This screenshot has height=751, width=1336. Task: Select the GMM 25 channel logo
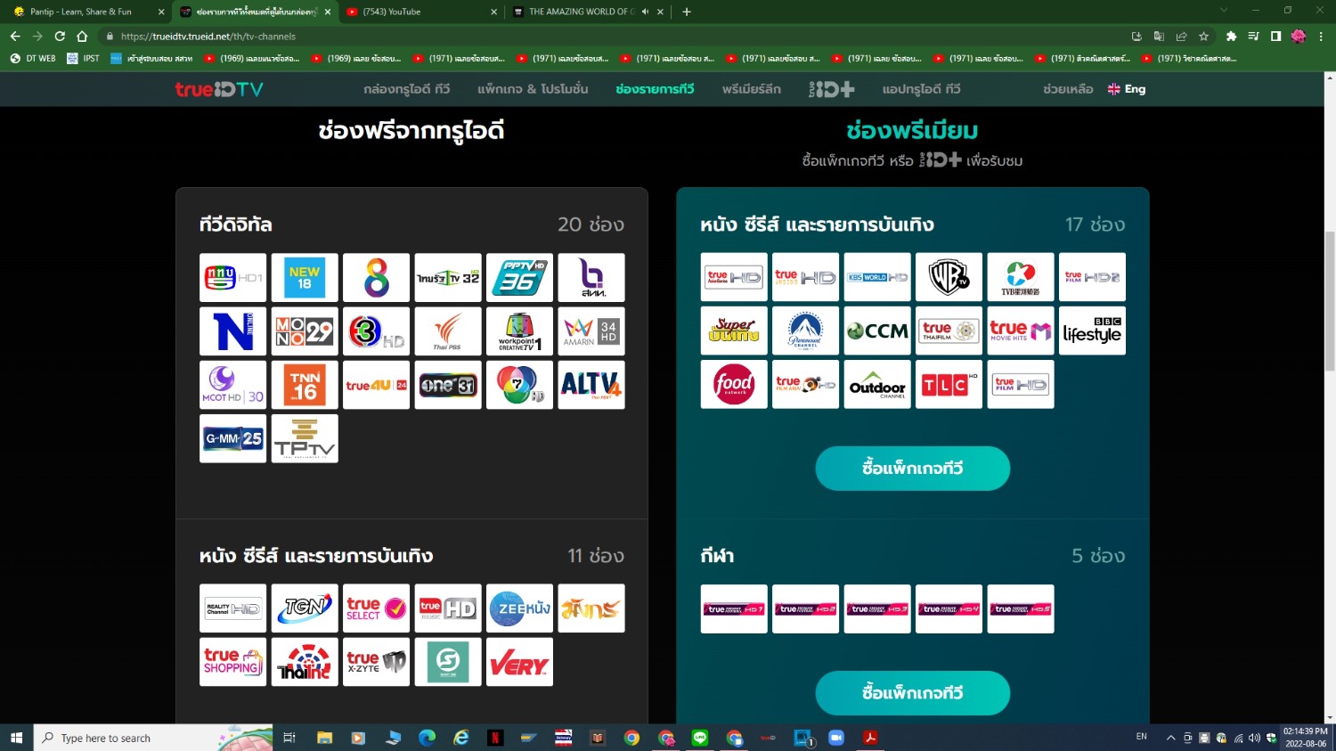[x=233, y=438]
